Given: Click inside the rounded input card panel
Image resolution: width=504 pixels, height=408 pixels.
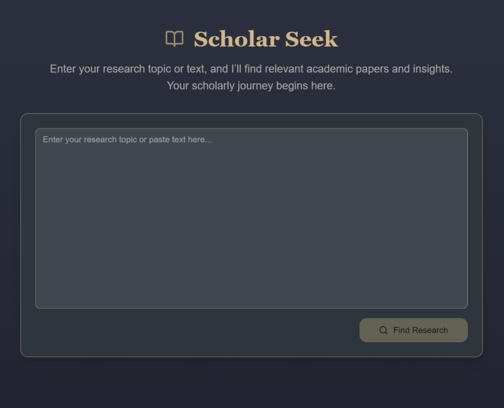Looking at the screenshot, I should [251, 234].
